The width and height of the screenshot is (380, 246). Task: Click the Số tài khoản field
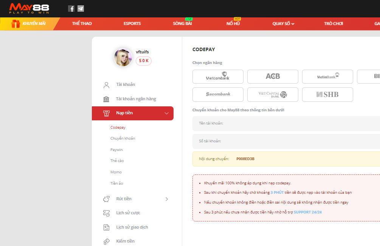click(x=286, y=141)
